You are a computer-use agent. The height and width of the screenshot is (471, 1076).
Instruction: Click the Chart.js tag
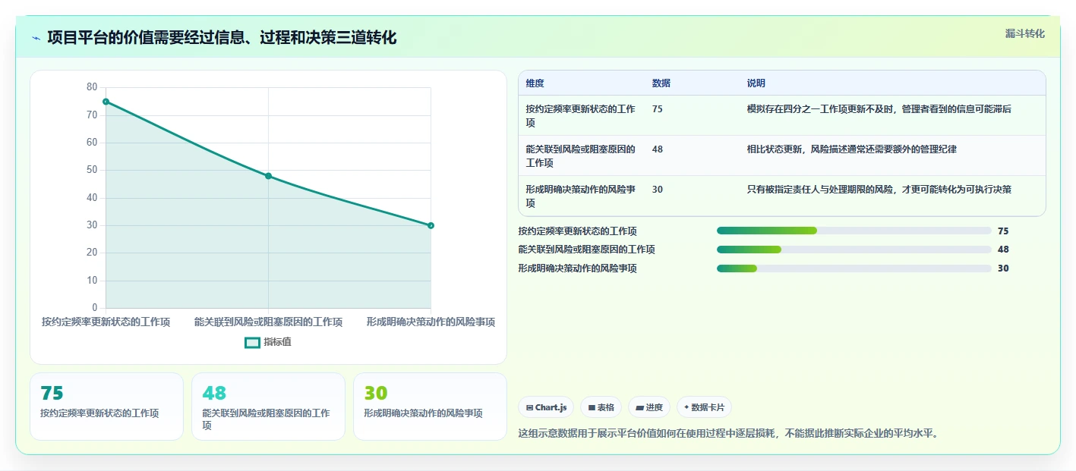click(546, 407)
